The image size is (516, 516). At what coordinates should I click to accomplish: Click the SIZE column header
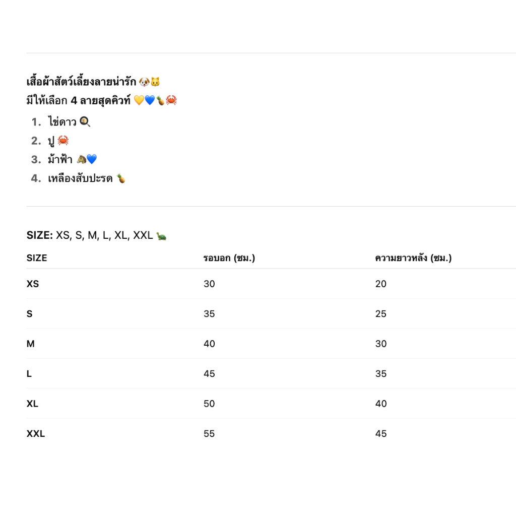pos(37,258)
